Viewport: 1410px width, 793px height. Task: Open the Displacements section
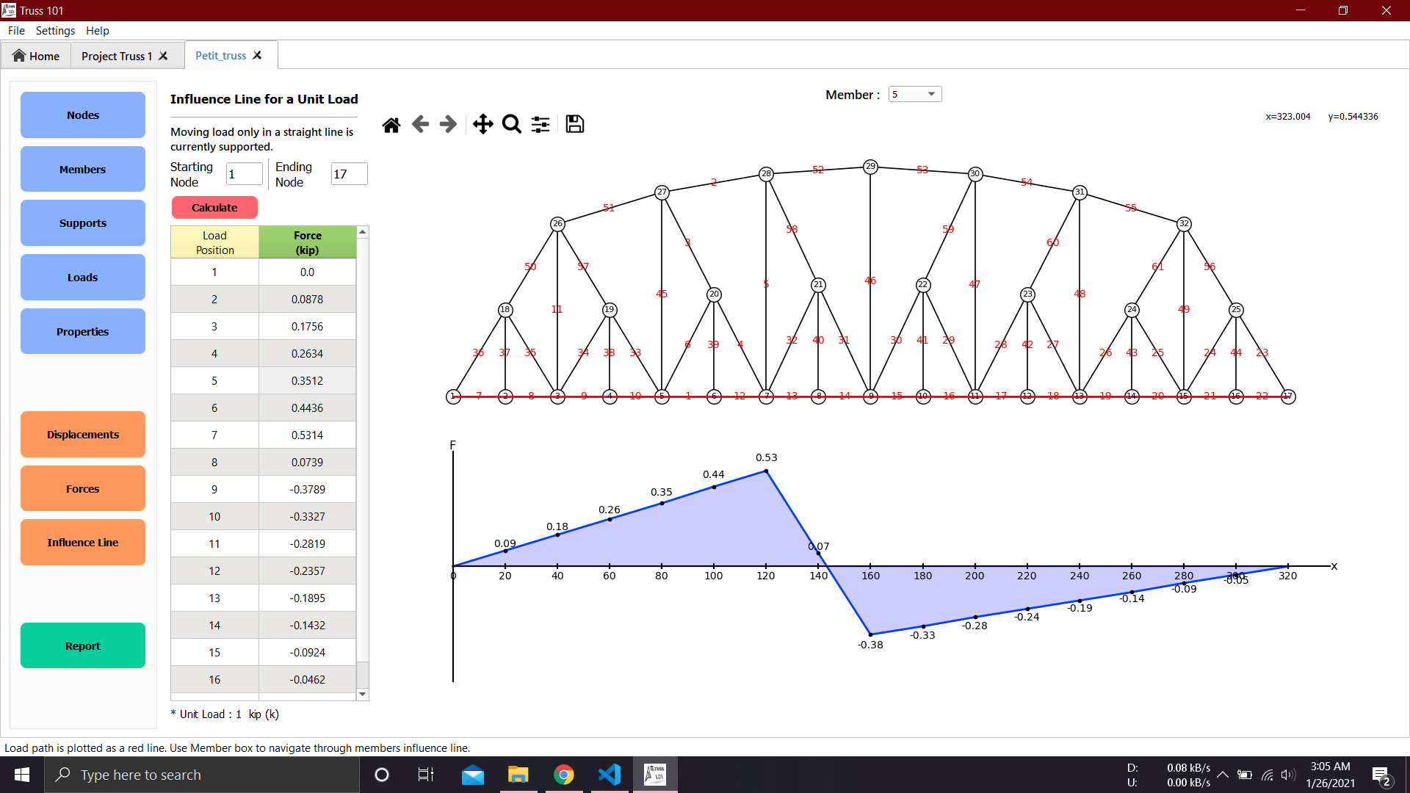[83, 435]
